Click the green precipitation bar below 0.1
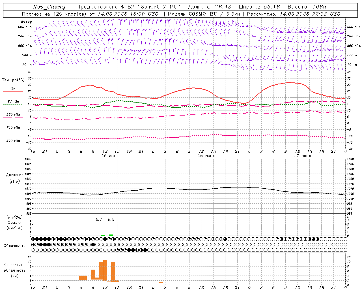Image resolution: width=362 pixels, height=290 pixels. click(x=103, y=235)
